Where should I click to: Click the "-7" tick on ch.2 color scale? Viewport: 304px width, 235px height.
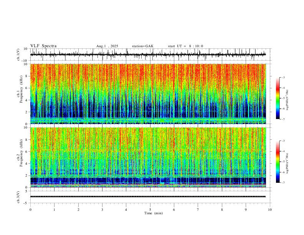283,183
